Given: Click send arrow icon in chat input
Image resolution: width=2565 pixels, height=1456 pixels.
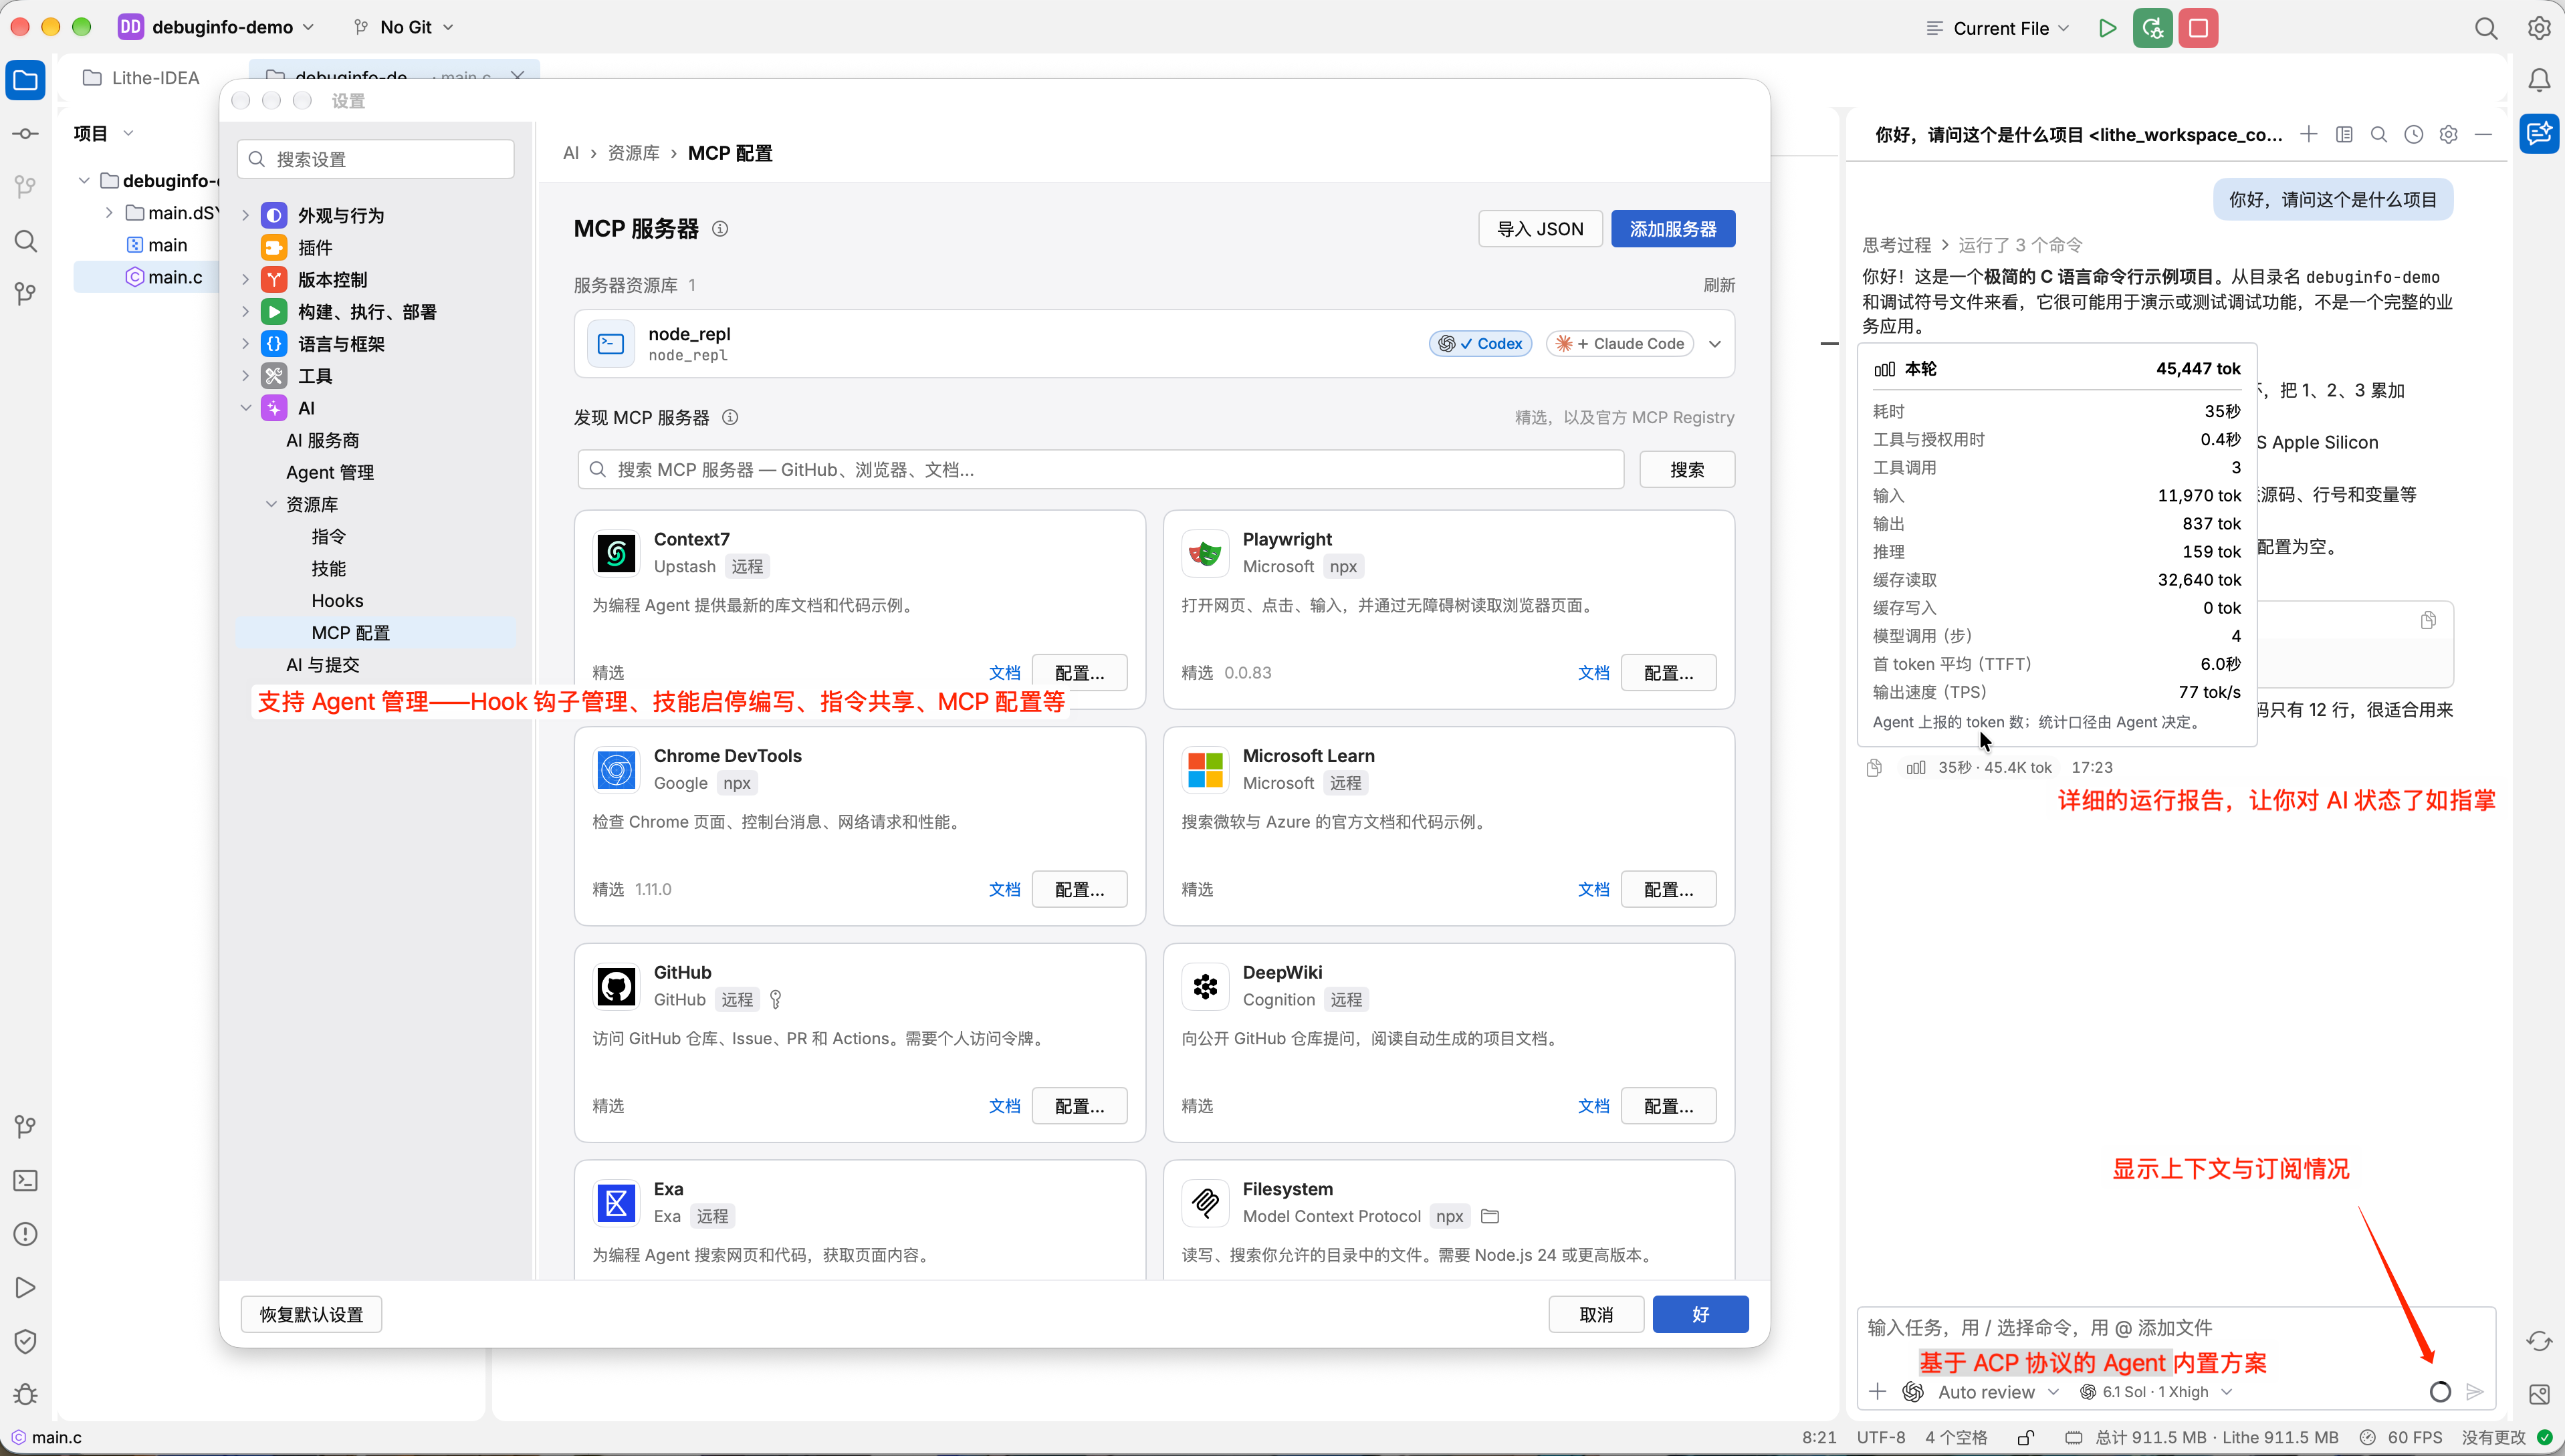Looking at the screenshot, I should click(x=2475, y=1391).
